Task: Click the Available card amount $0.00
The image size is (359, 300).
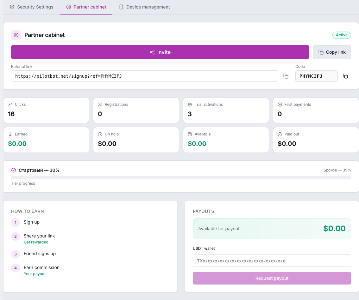Action: (x=197, y=144)
